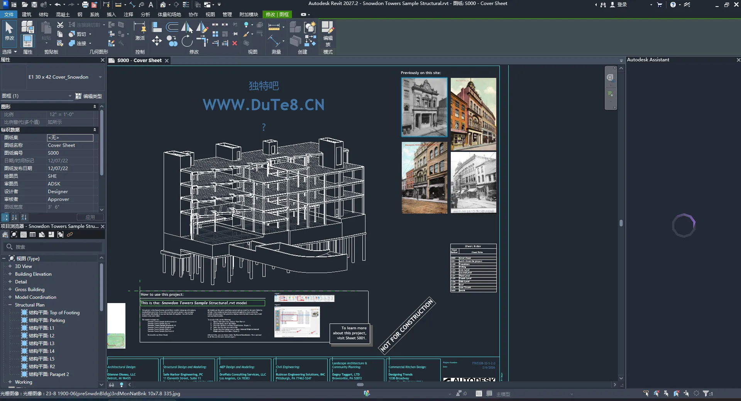Select the Copy tool in Modify panel
The height and width of the screenshot is (401, 741).
pos(172,41)
